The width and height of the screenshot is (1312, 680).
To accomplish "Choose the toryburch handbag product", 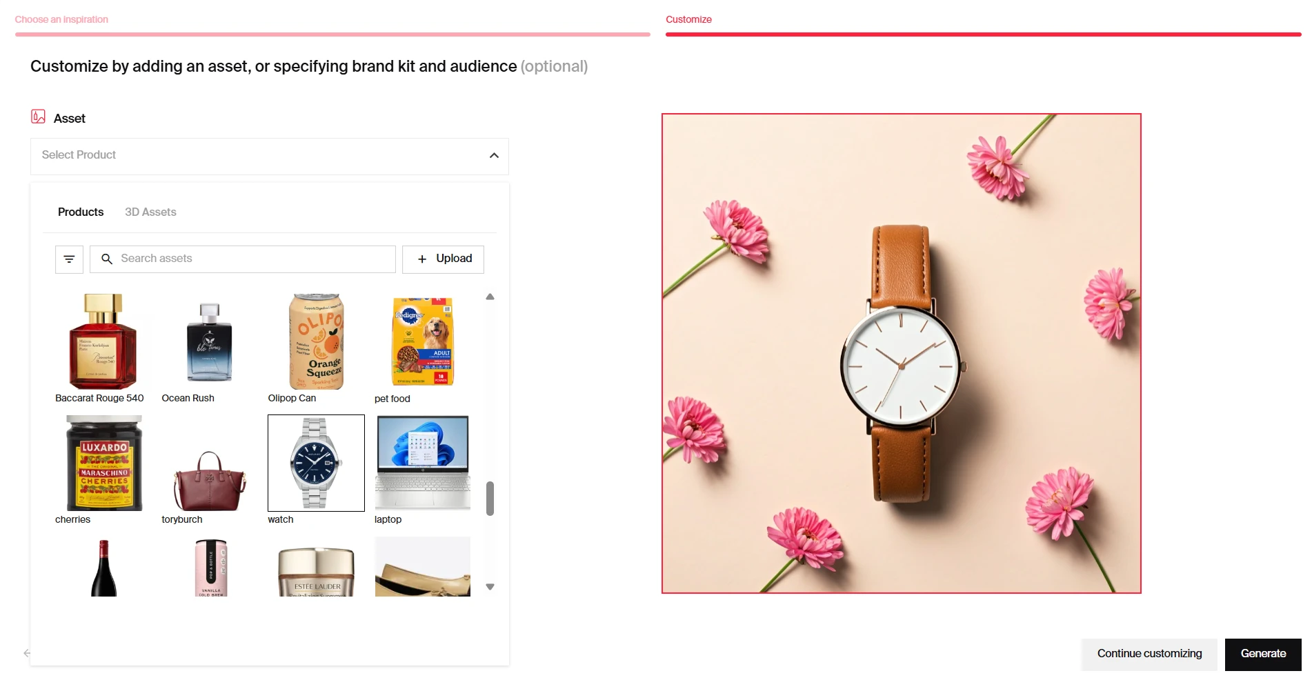I will click(x=210, y=463).
